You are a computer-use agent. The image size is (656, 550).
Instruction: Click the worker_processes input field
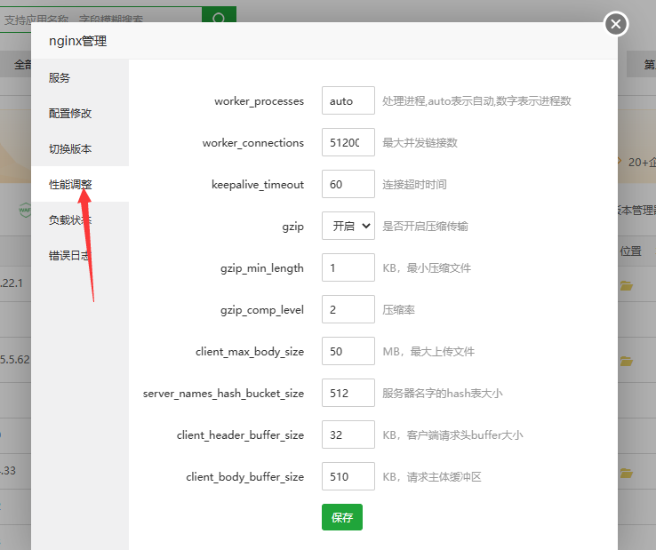pos(348,100)
